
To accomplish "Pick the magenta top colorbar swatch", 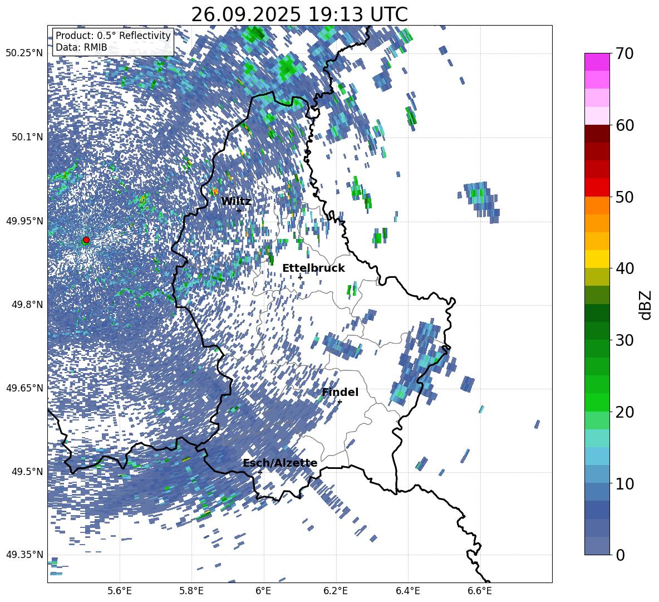I will click(x=597, y=62).
